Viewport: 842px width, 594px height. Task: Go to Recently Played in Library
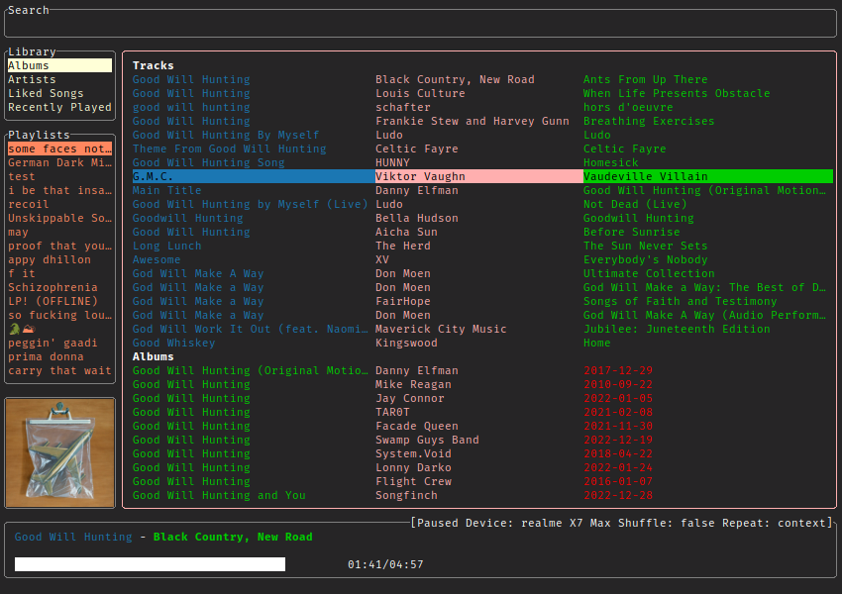click(59, 107)
